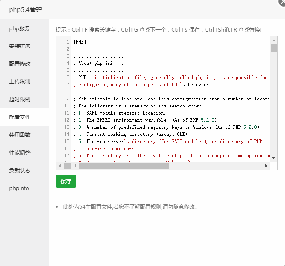Click line 6 'PHP's initialization file' text
This screenshot has width=285, height=266.
coord(170,78)
